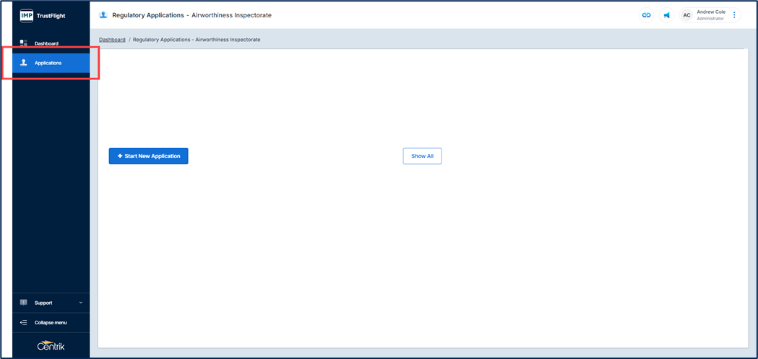Screen dimensions: 758x359
Task: Click the TrustFlight brand name
Action: pyautogui.click(x=51, y=15)
